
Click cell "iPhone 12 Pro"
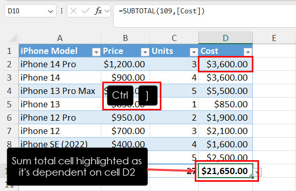(60, 118)
